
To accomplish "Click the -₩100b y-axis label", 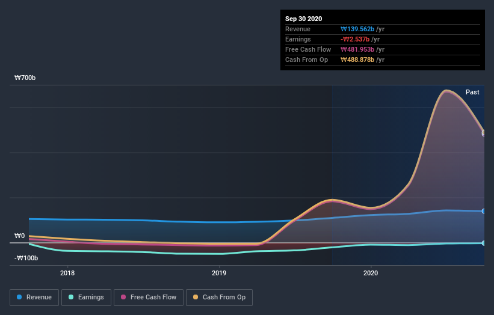I will 26,258.
